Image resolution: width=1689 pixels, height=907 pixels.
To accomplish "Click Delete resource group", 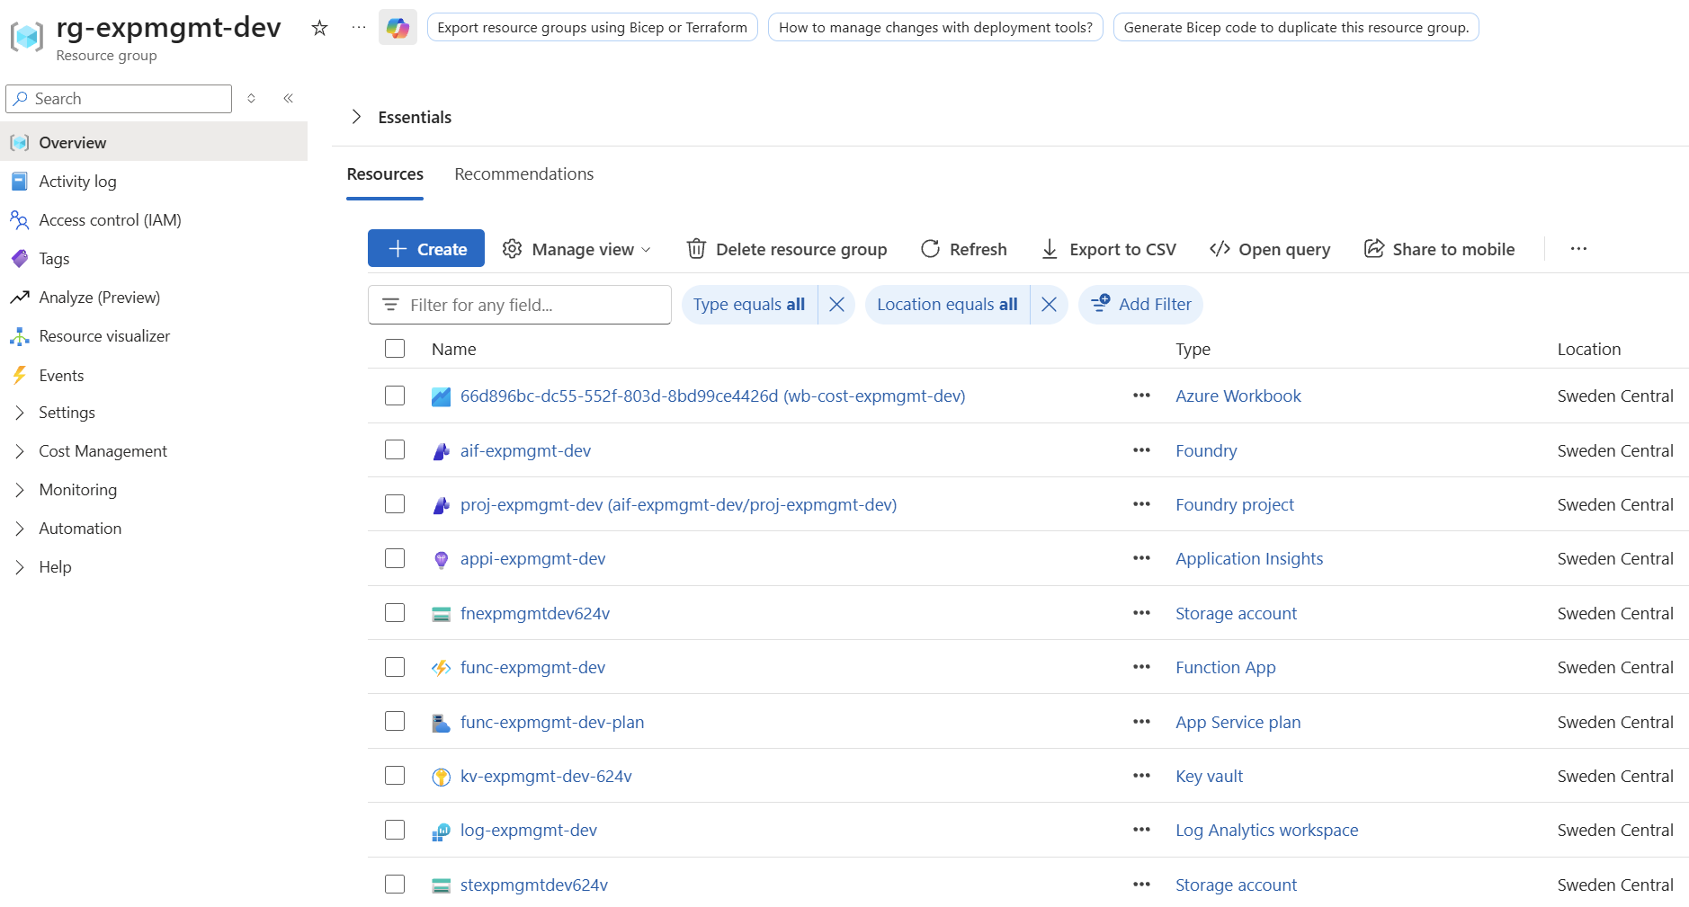I will pos(787,249).
